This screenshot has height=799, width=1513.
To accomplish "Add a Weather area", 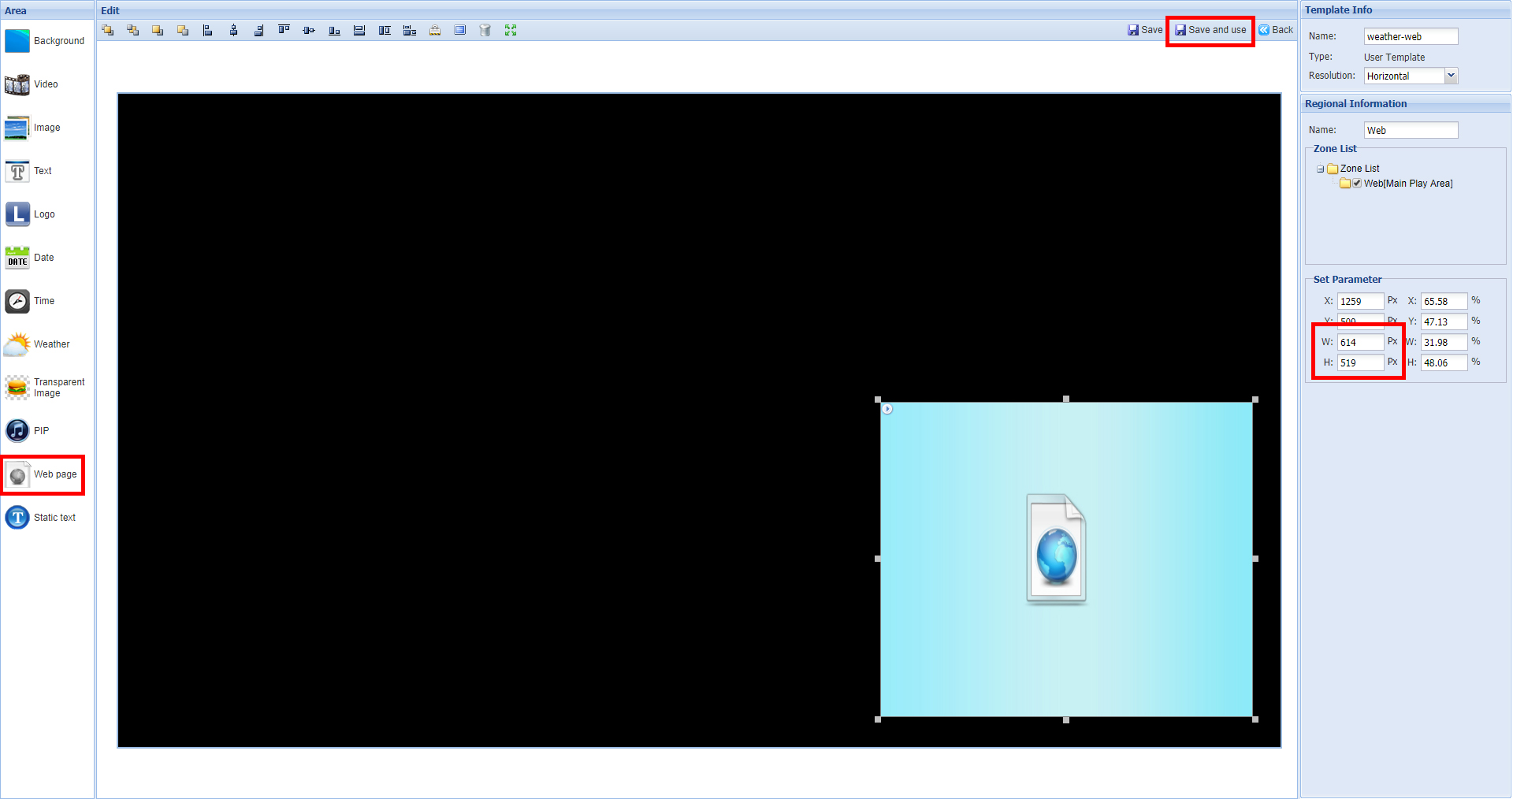I will coord(37,344).
